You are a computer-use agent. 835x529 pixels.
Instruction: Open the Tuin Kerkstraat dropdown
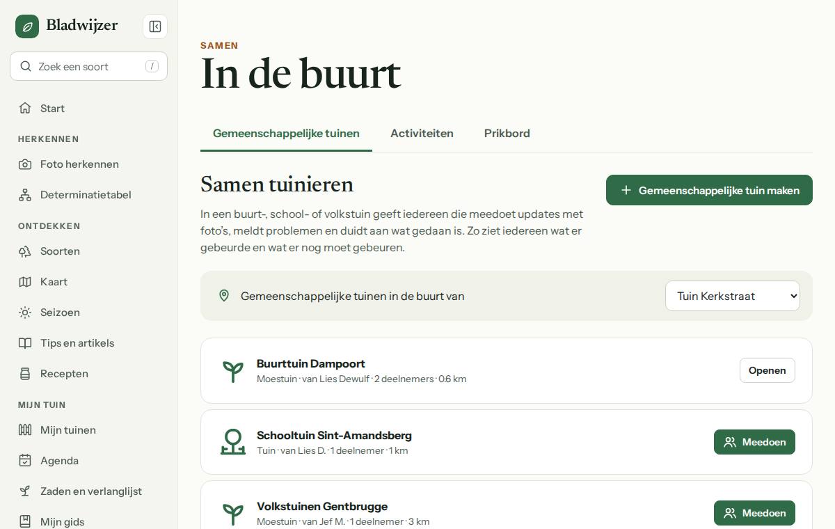pos(733,296)
